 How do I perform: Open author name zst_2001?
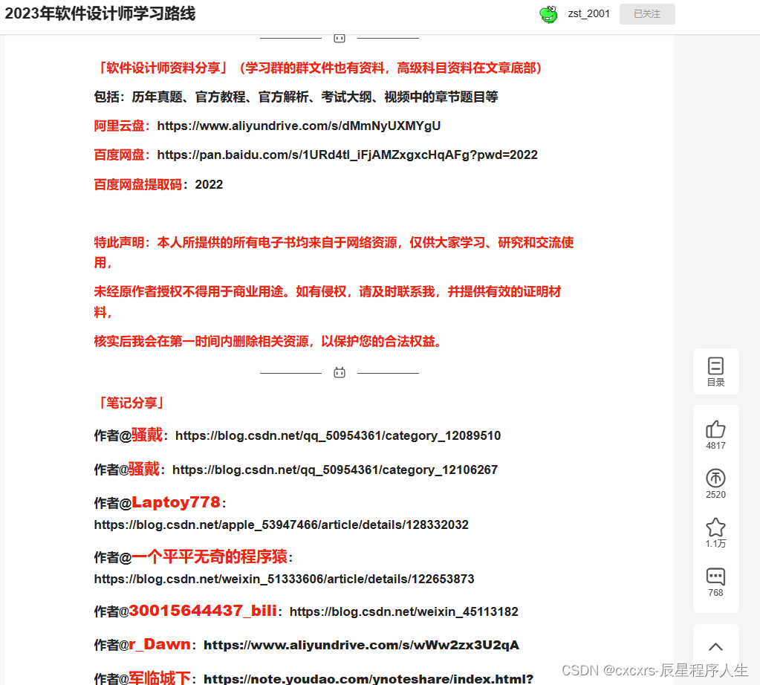coord(589,14)
